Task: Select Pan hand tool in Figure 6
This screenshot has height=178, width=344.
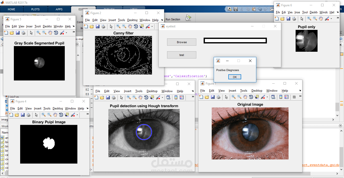Action: tap(321, 19)
